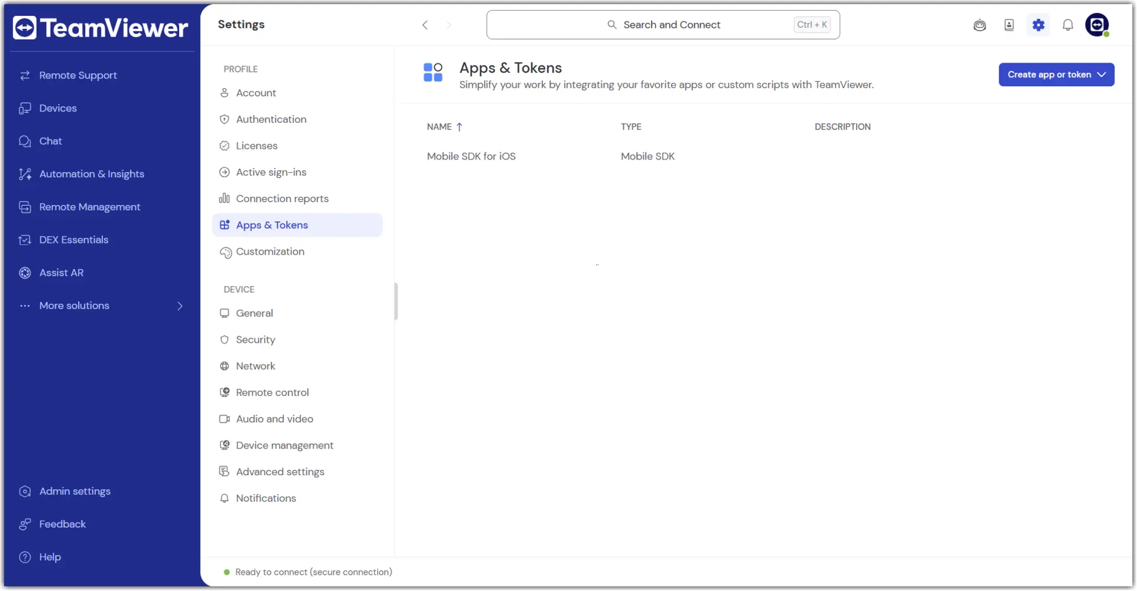The width and height of the screenshot is (1137, 591).
Task: Open the contacts book icon in header
Action: pos(1009,25)
